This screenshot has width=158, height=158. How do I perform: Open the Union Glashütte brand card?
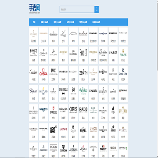click(93, 132)
